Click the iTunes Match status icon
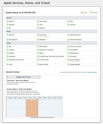103x124 pixels. [68, 50]
